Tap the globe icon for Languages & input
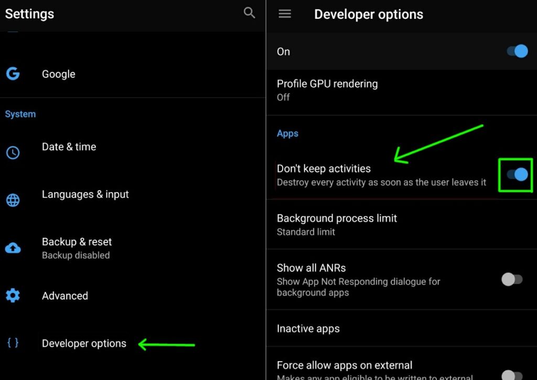The image size is (537, 380). [x=13, y=200]
